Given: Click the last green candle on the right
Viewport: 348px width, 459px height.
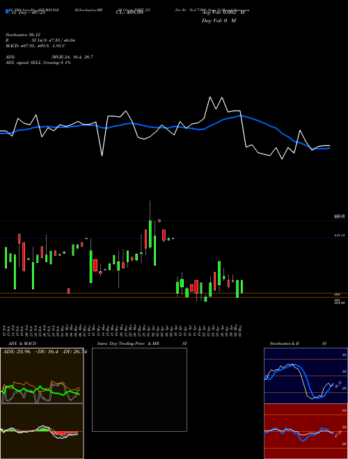Looking at the screenshot, I should (x=242, y=287).
